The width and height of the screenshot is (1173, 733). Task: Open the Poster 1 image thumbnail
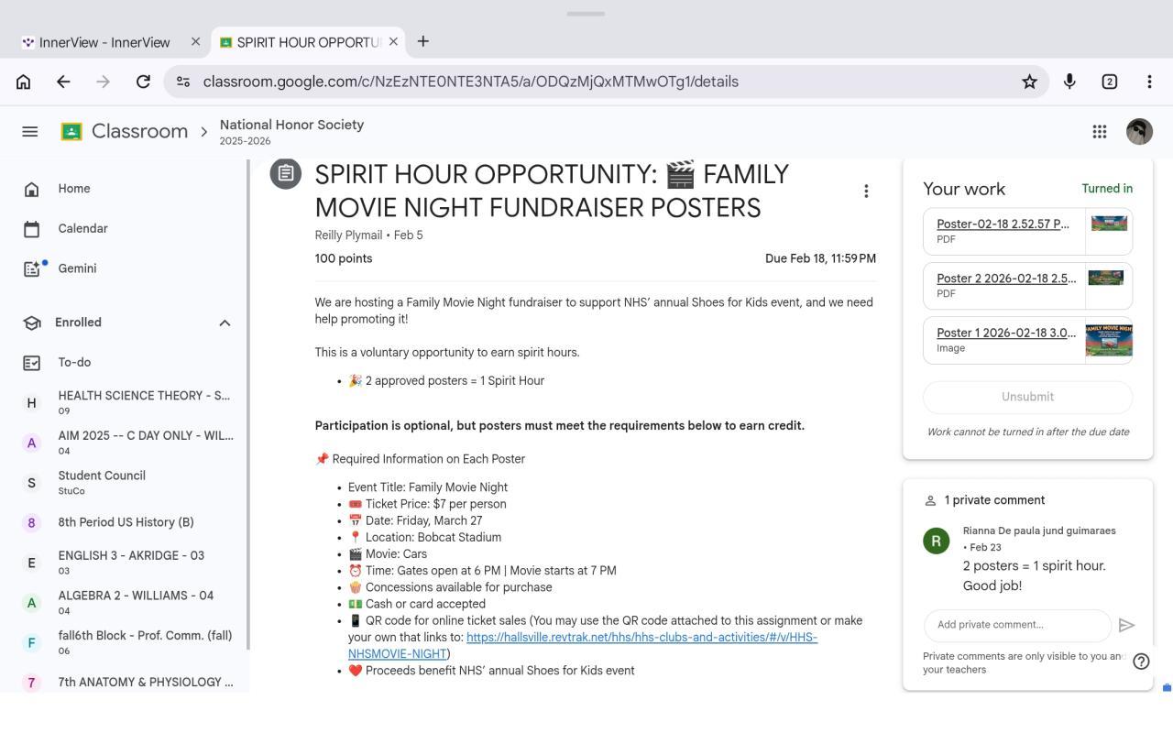[x=1109, y=340]
